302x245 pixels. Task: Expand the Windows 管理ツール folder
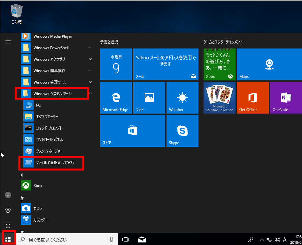pos(56,82)
